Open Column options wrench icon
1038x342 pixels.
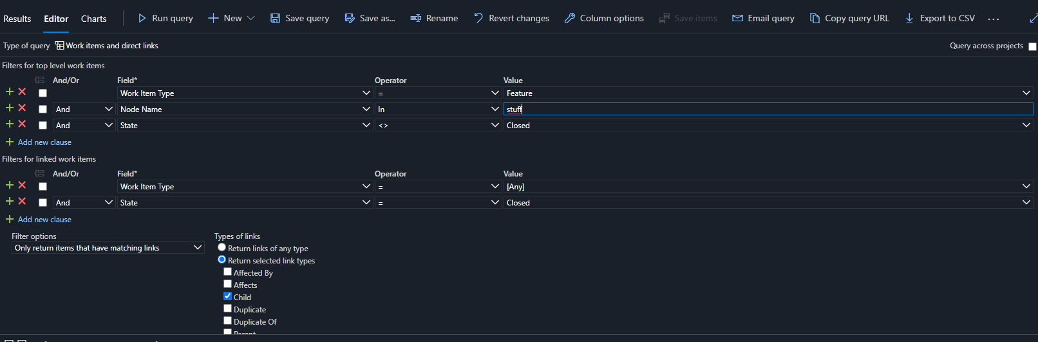pos(570,18)
